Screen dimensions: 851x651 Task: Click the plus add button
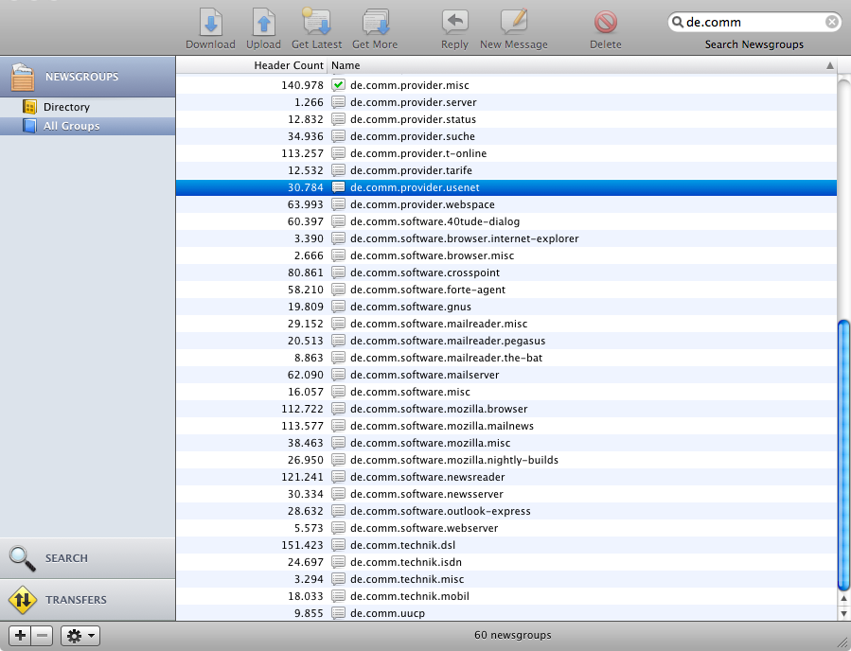(x=20, y=636)
